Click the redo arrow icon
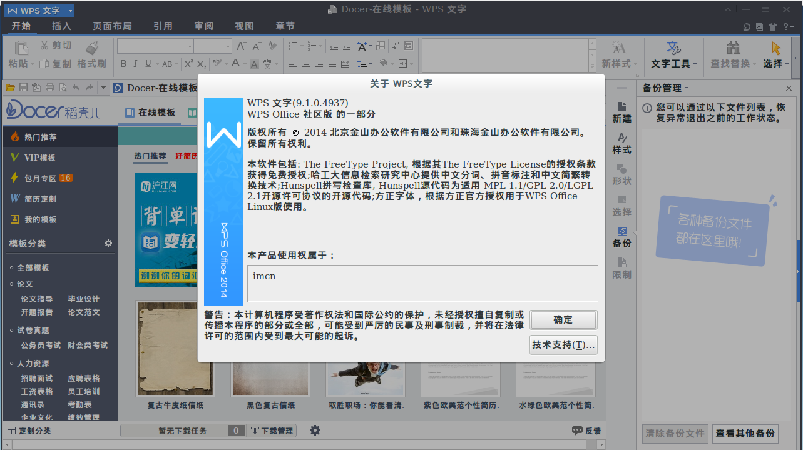 [90, 87]
